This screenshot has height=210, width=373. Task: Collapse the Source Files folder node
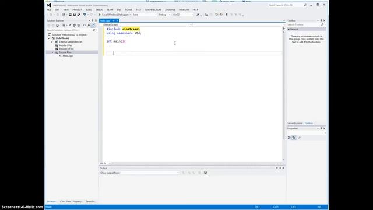coord(52,52)
